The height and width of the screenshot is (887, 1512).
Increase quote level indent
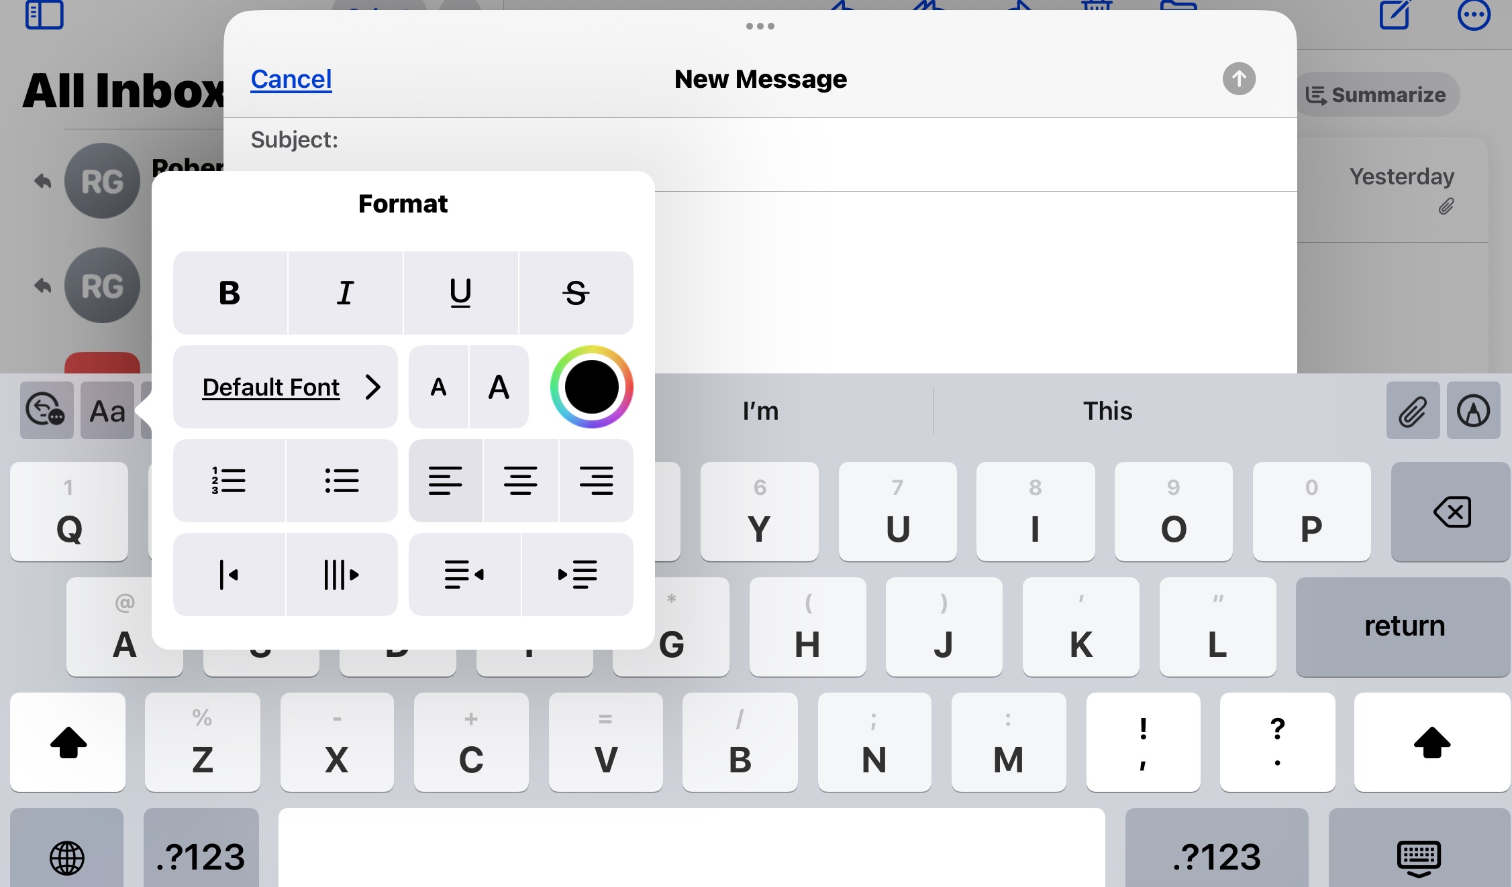tap(342, 575)
